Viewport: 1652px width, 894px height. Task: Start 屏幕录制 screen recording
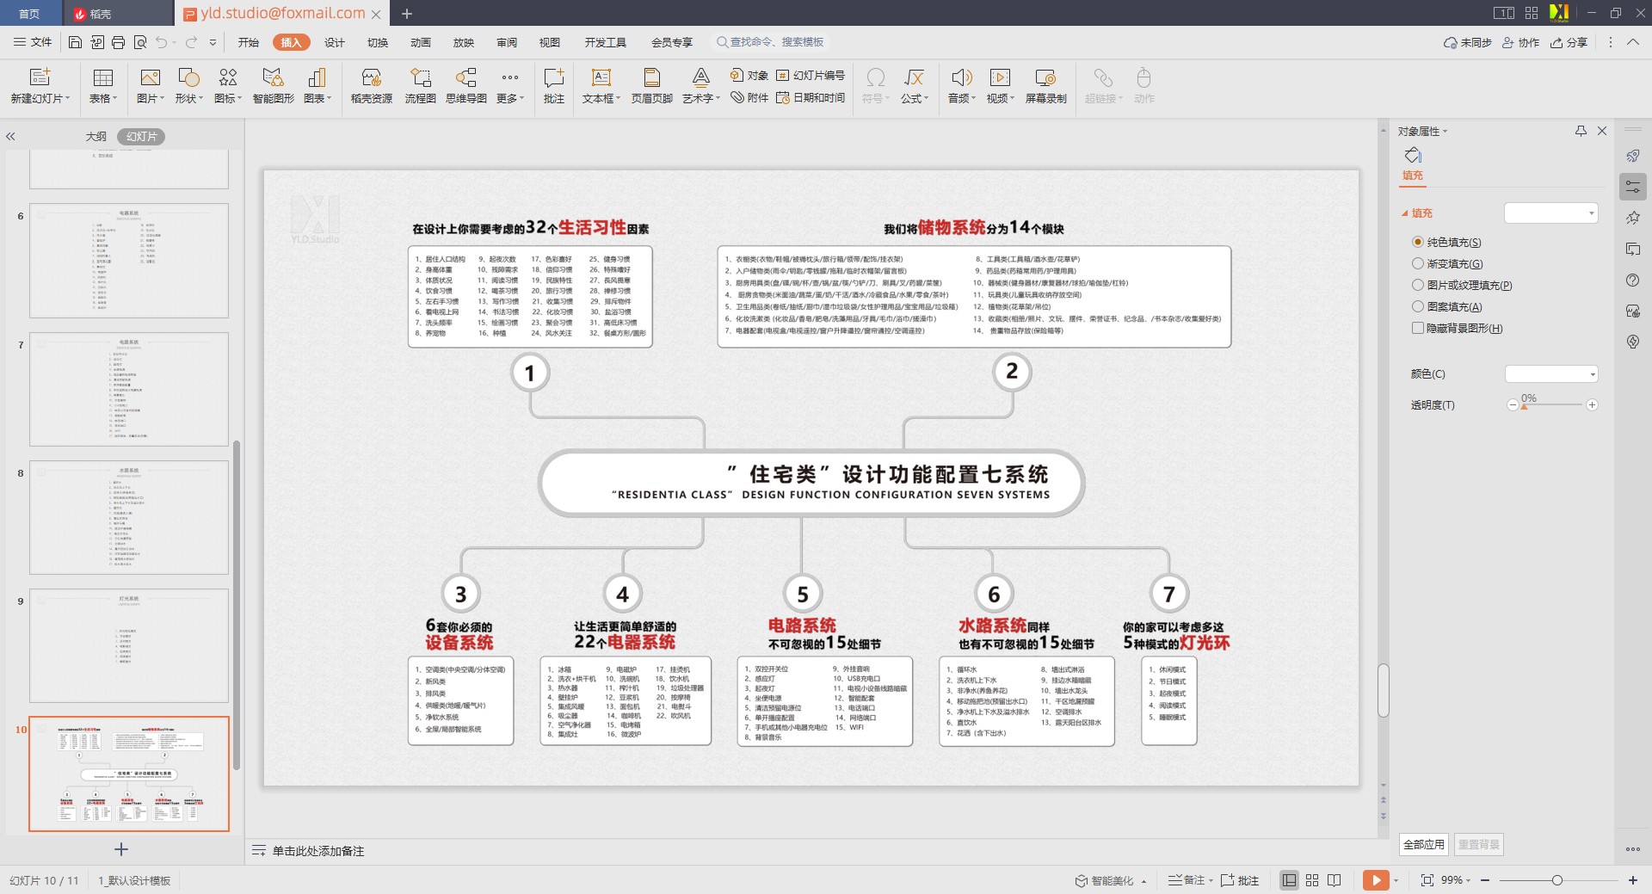tap(1045, 85)
